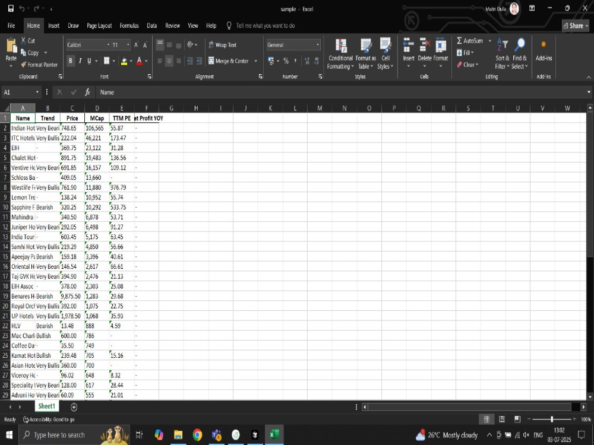Viewport: 594px width, 445px height.
Task: Click Increase Indent icon
Action: pos(199,61)
